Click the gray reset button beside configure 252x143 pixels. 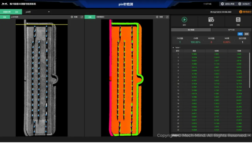pyautogui.click(x=246, y=34)
